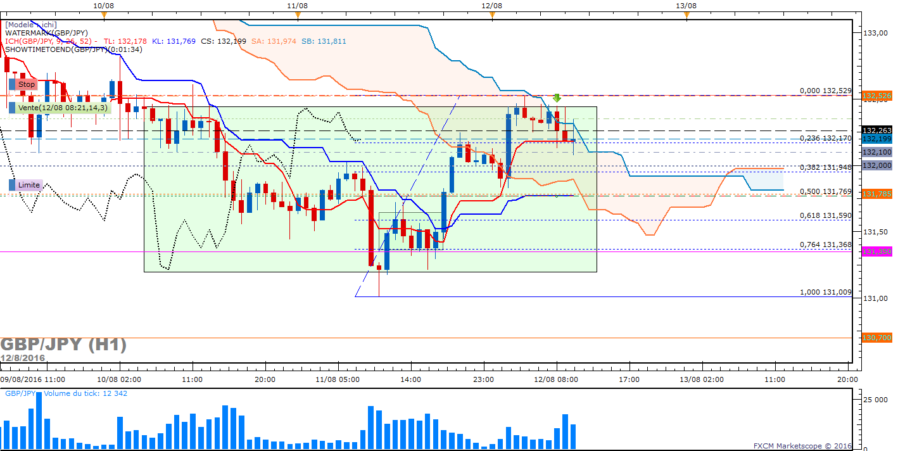Click Fibonacci level 1,000 131,009 label

[825, 293]
